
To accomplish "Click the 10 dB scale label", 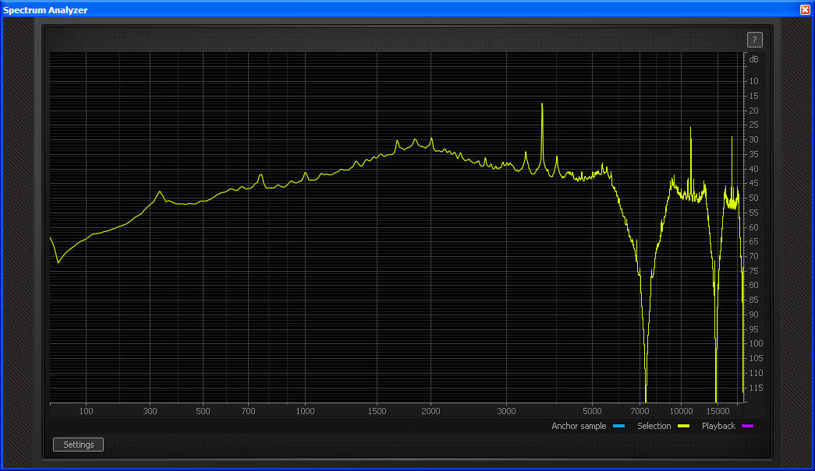I will tap(753, 82).
